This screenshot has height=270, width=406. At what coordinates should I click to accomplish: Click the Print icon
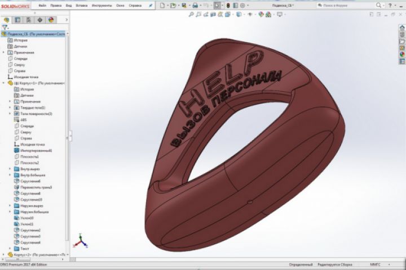195,5
